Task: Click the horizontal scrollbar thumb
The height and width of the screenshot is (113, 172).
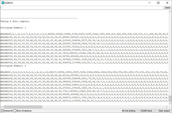Action: pos(23,107)
